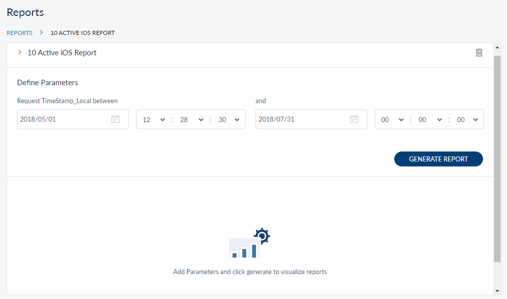Image resolution: width=507 pixels, height=299 pixels.
Task: Open end minute dropdown
Action: point(430,120)
